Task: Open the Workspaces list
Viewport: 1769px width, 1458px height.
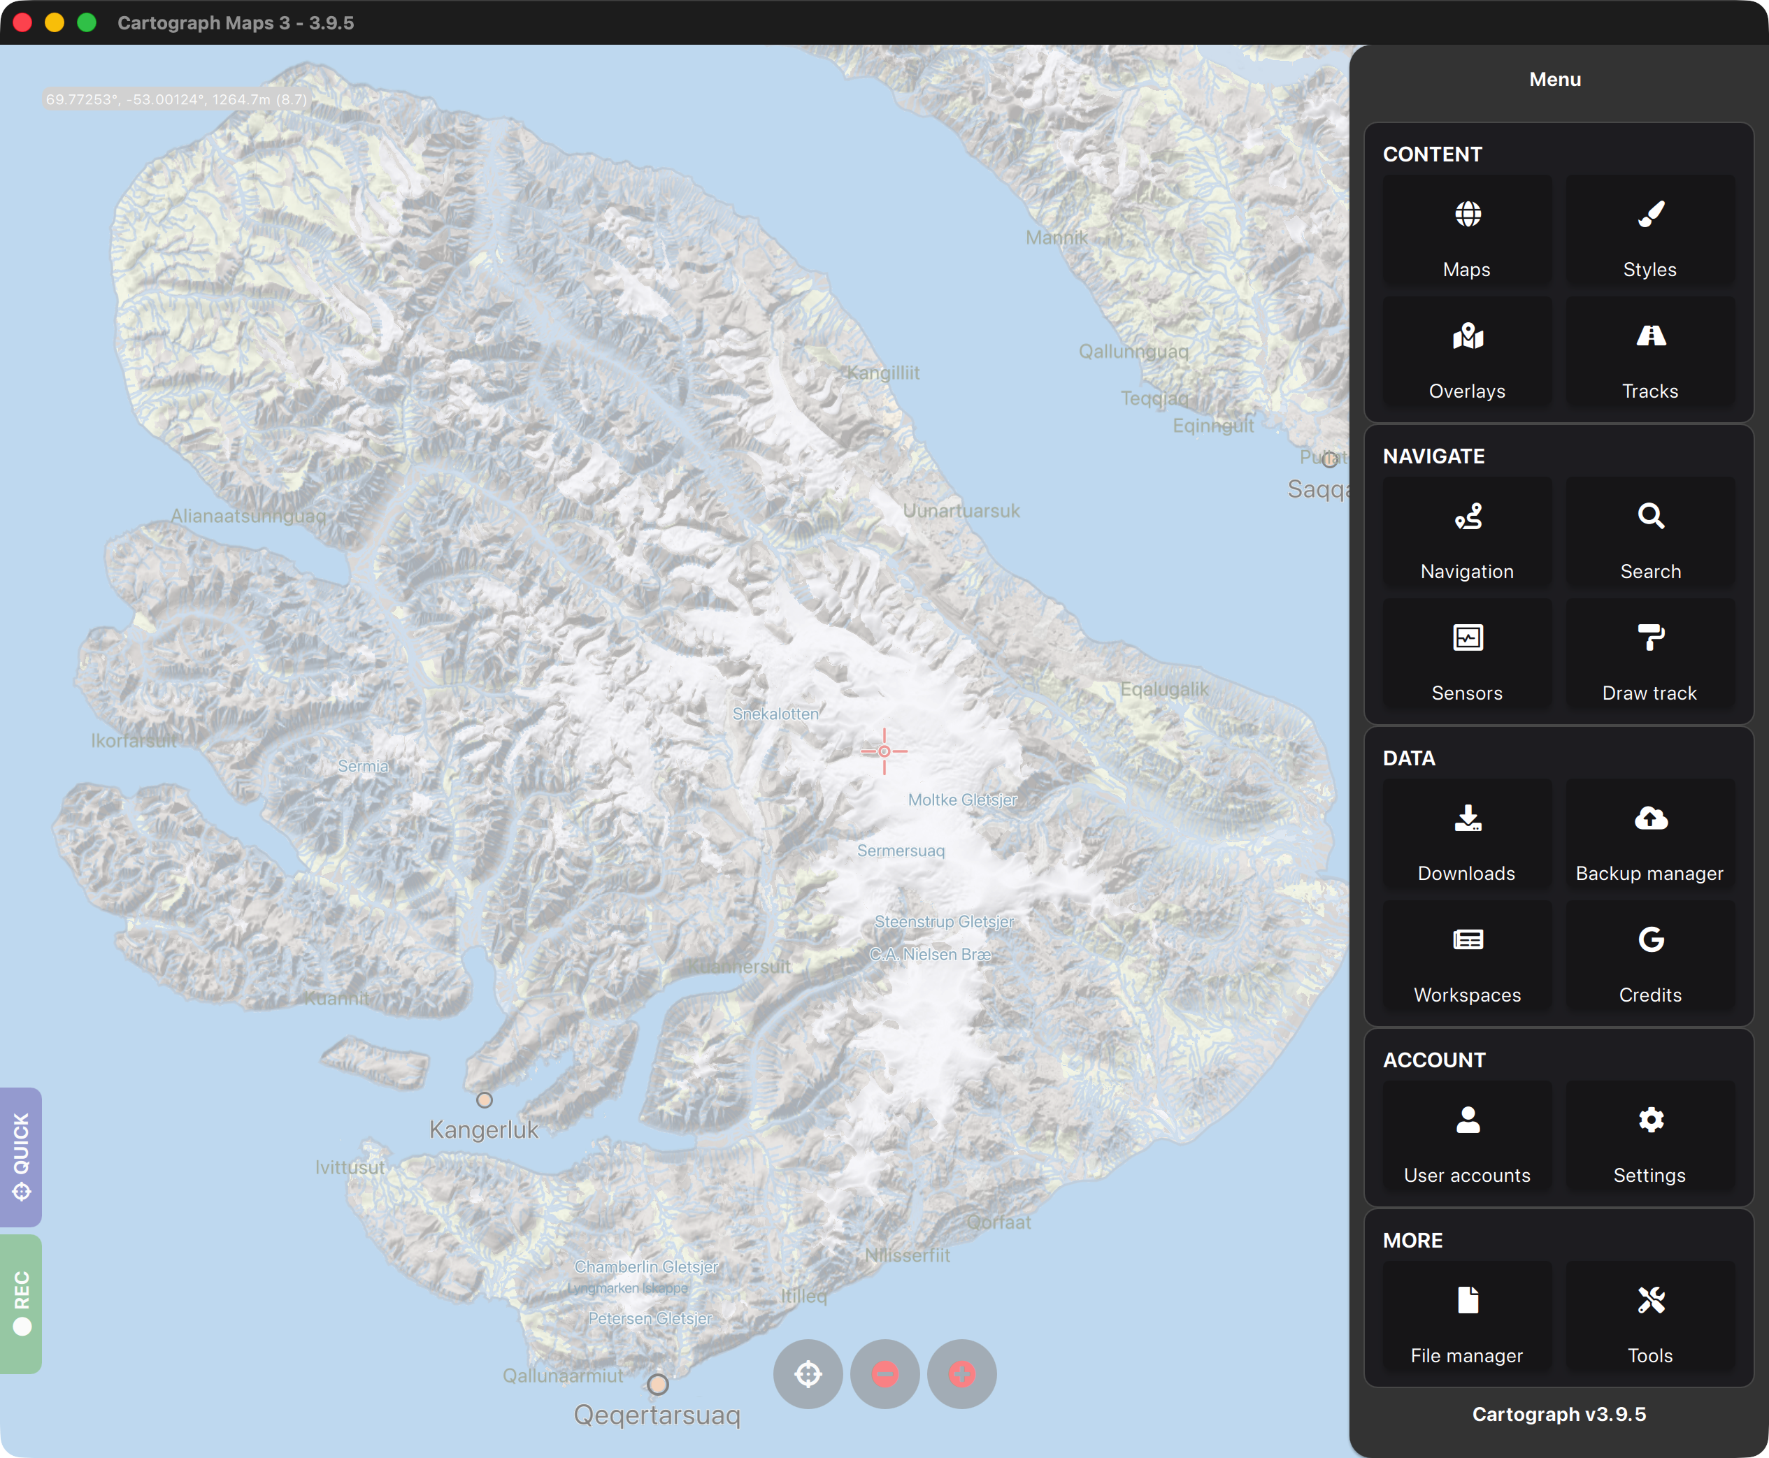Action: (x=1467, y=957)
